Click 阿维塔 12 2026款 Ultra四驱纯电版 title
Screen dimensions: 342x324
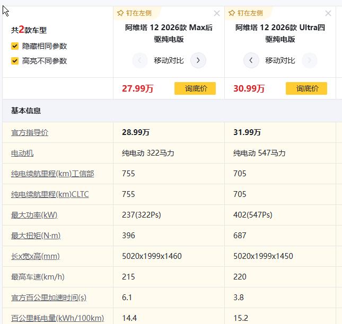click(280, 33)
